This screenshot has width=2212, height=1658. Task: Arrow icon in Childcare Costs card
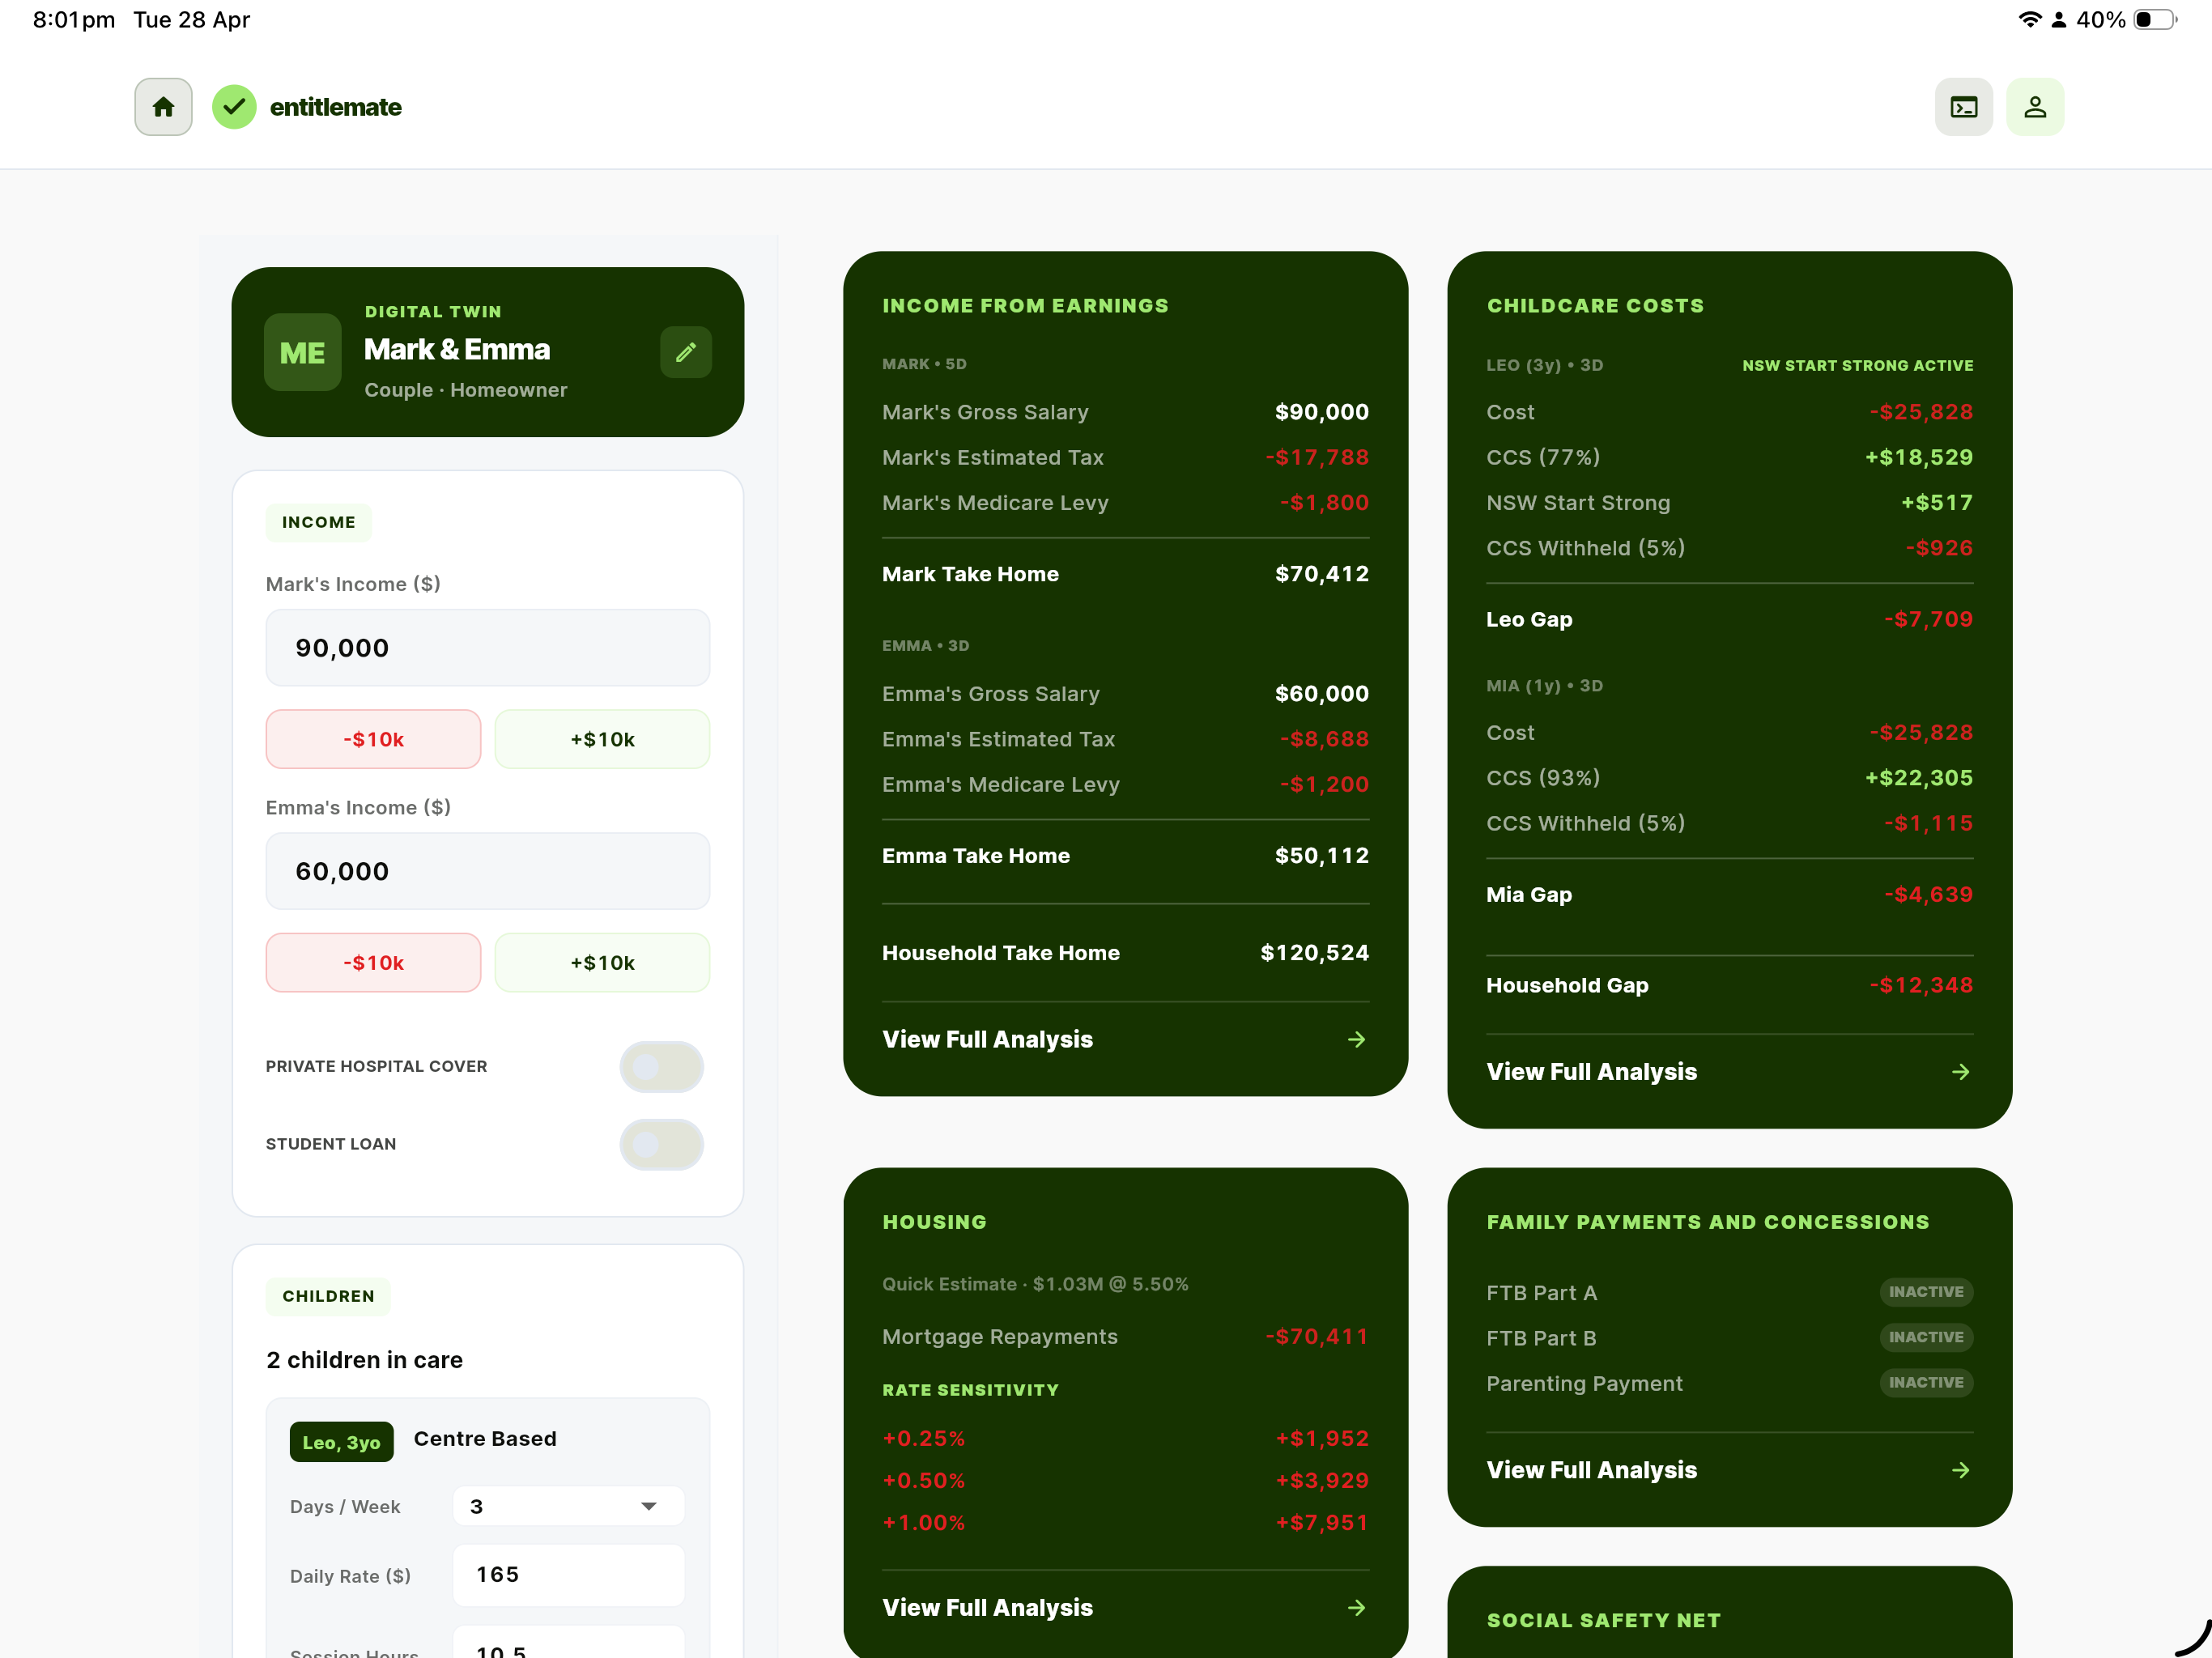pyautogui.click(x=1960, y=1072)
